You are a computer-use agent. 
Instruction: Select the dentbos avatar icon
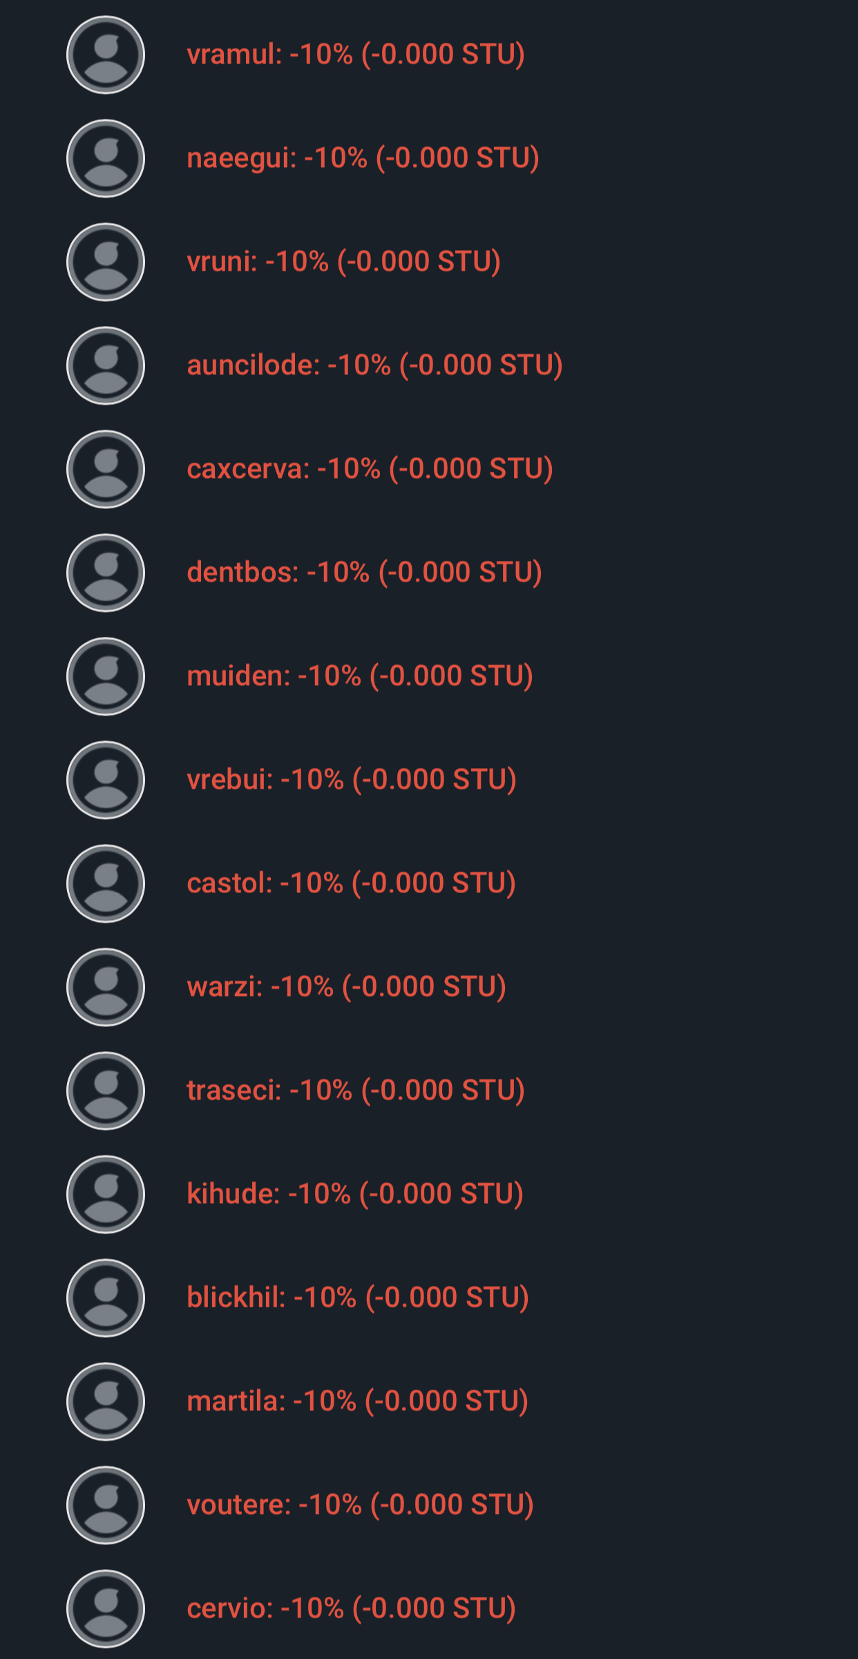tap(106, 573)
